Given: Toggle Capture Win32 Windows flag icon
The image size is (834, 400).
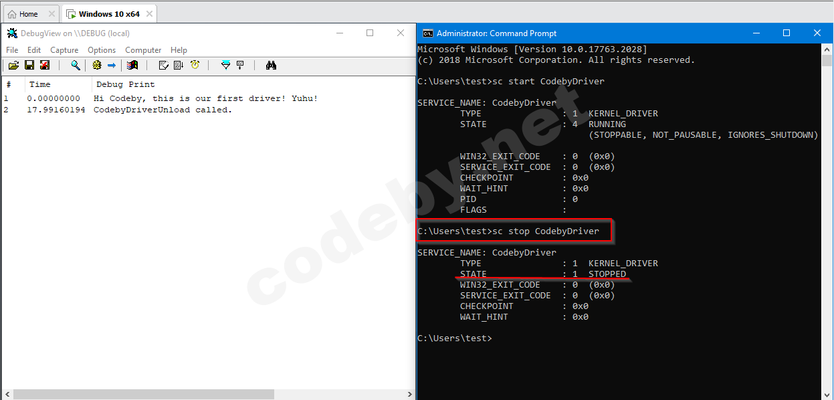Looking at the screenshot, I should pyautogui.click(x=132, y=65).
